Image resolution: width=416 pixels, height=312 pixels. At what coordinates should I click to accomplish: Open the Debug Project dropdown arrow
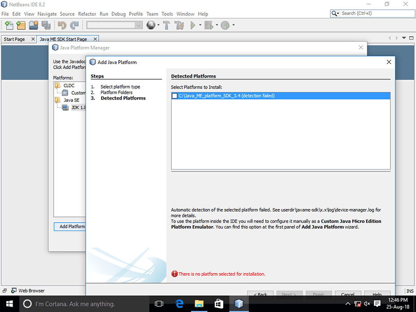(217, 25)
